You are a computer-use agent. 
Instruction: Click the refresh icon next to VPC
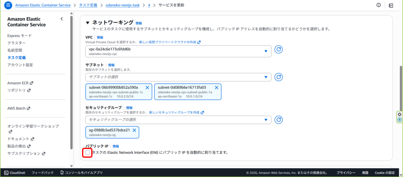point(279,50)
